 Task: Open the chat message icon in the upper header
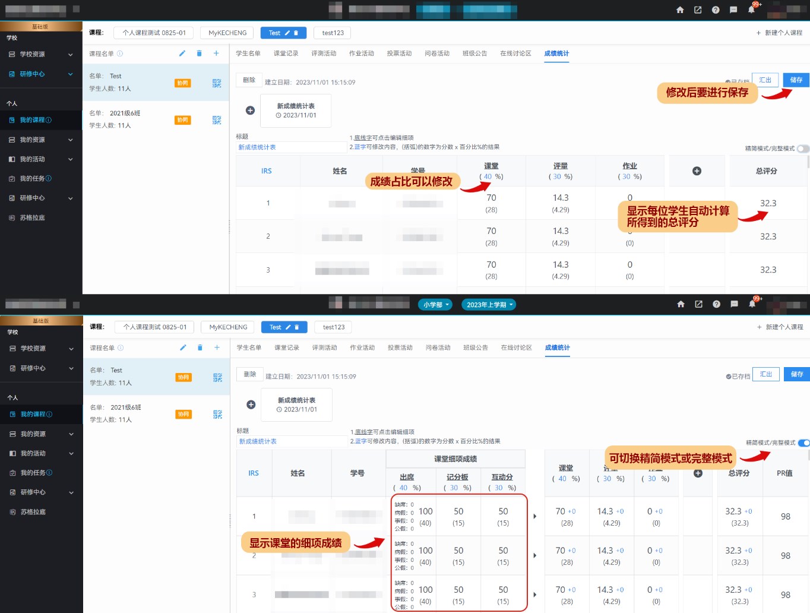click(733, 10)
